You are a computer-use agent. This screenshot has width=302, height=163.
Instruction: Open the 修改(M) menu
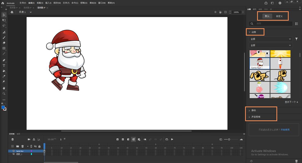(x=57, y=3)
